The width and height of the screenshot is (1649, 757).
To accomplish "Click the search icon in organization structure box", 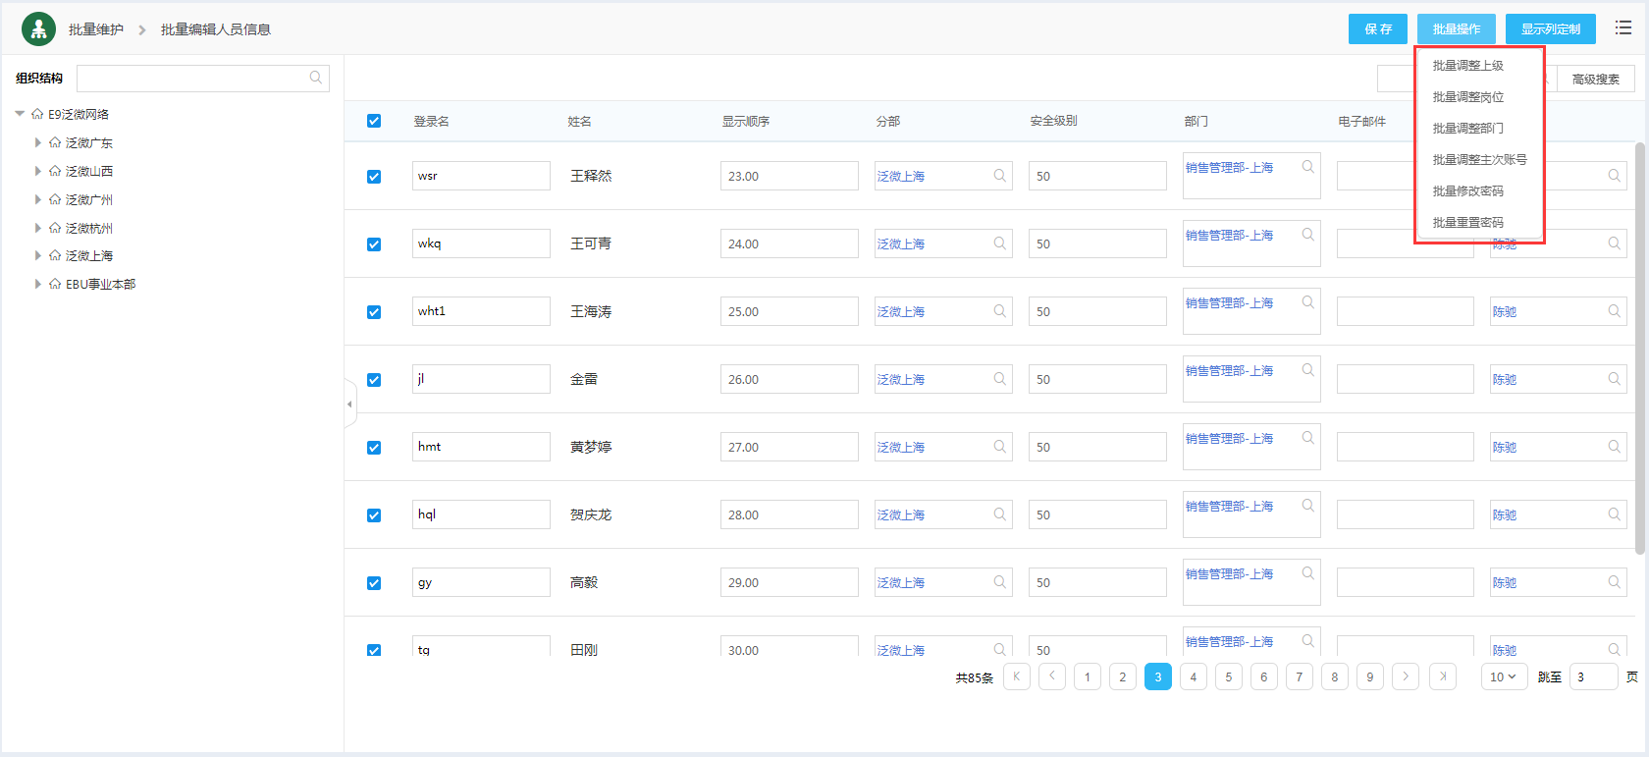I will pyautogui.click(x=316, y=79).
